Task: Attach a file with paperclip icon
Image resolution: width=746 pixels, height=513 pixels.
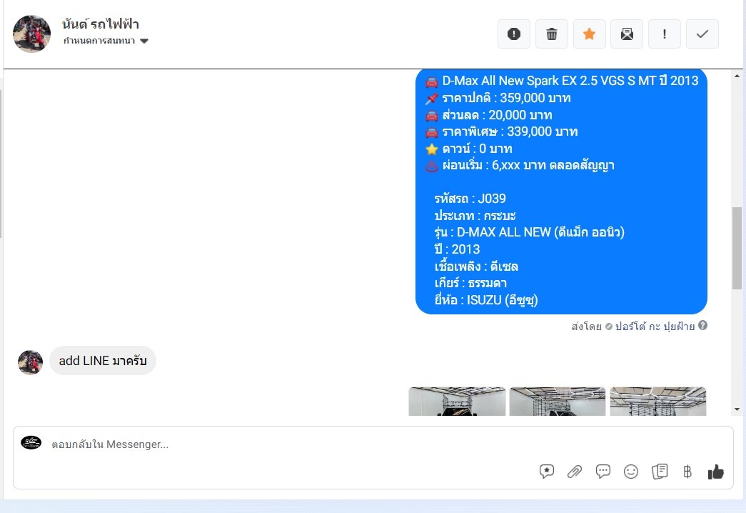Action: click(575, 472)
